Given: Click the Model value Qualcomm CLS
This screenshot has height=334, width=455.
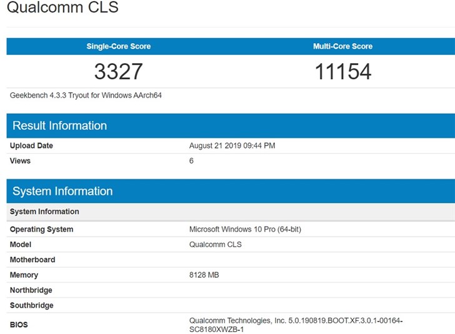Looking at the screenshot, I should pos(215,244).
